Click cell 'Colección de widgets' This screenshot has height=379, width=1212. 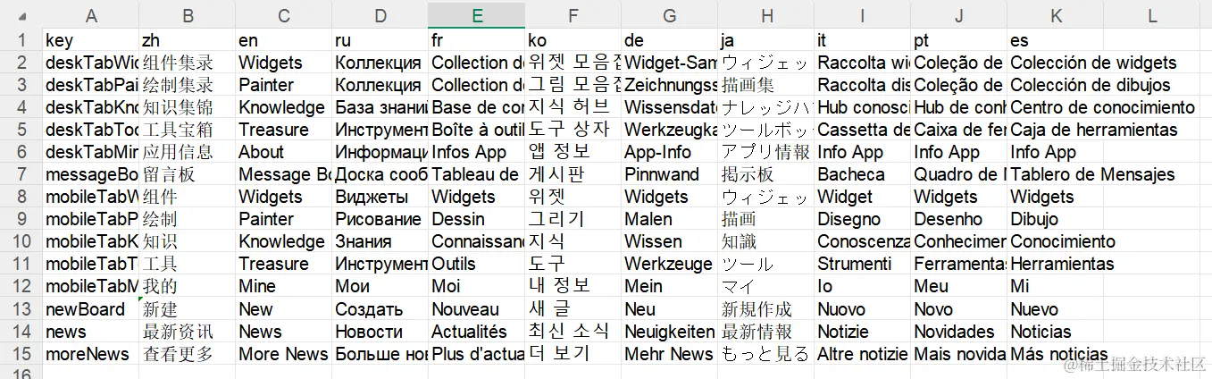1055,63
